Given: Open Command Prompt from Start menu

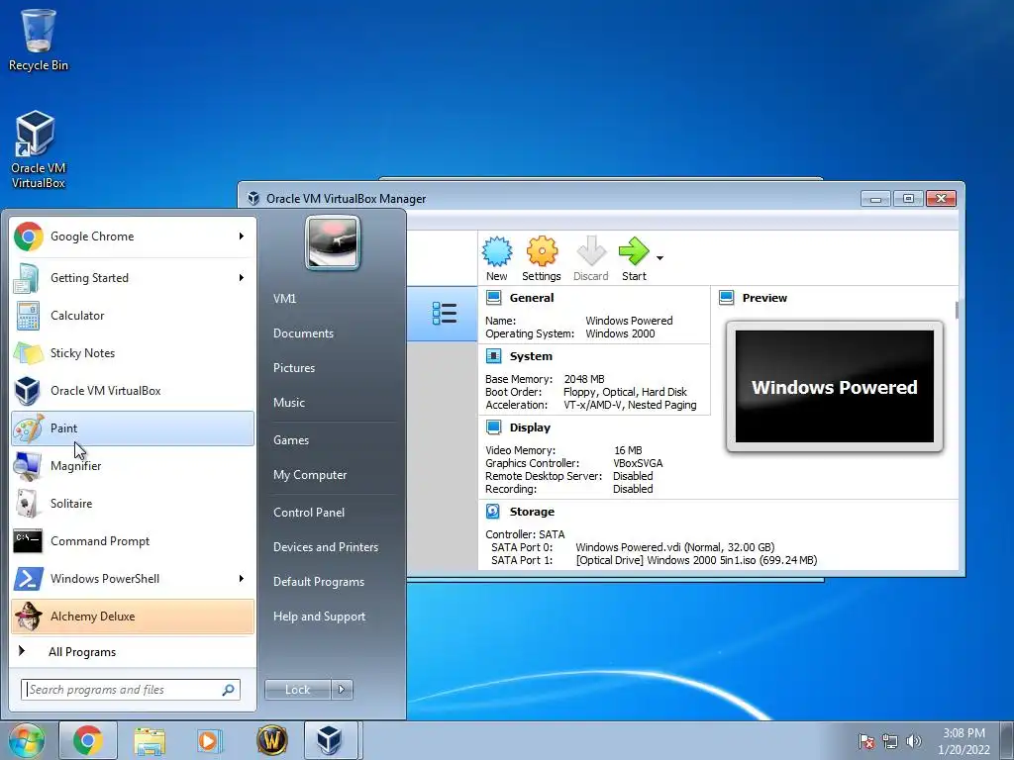Looking at the screenshot, I should point(133,541).
